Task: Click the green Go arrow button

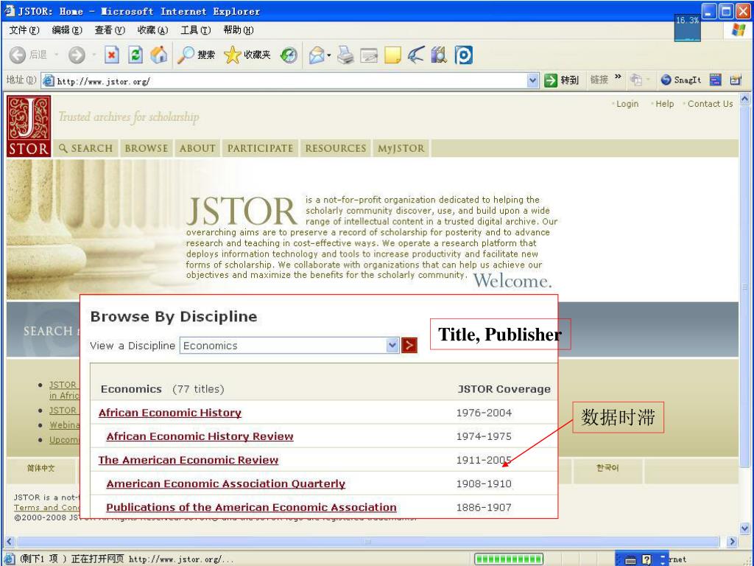Action: [551, 80]
